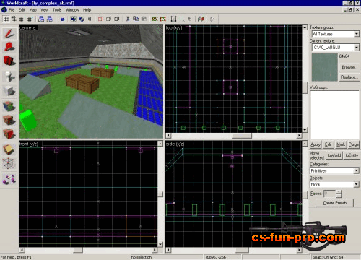
Task: Choose the Vertex manipulation tool
Action: click(x=9, y=163)
